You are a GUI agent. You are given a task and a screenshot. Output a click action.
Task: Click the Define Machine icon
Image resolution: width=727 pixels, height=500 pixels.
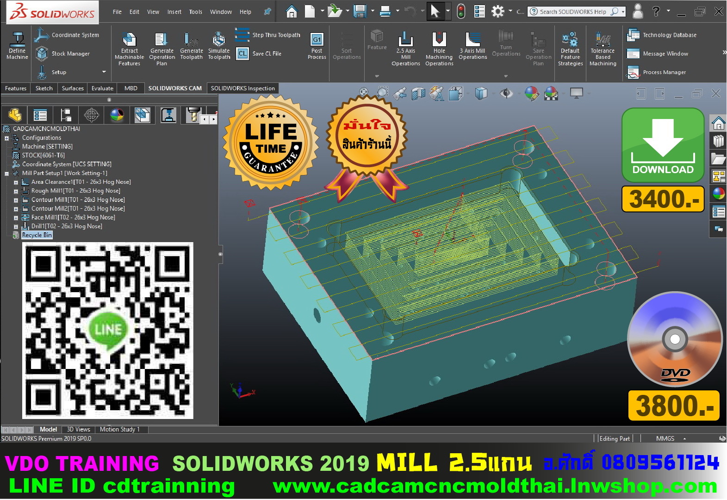17,46
